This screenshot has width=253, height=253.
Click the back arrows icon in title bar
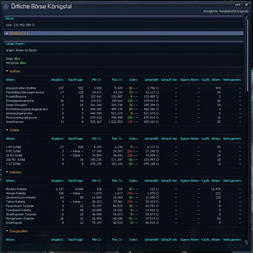pos(238,5)
